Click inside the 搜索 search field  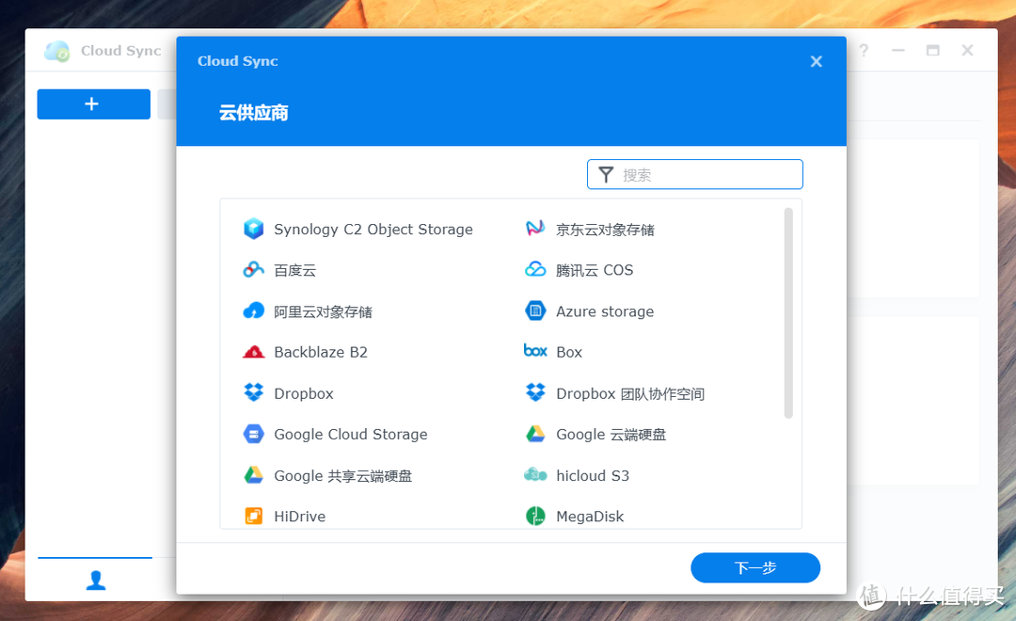click(696, 174)
